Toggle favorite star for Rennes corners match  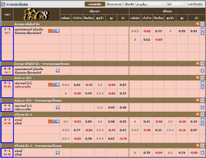click(58, 153)
